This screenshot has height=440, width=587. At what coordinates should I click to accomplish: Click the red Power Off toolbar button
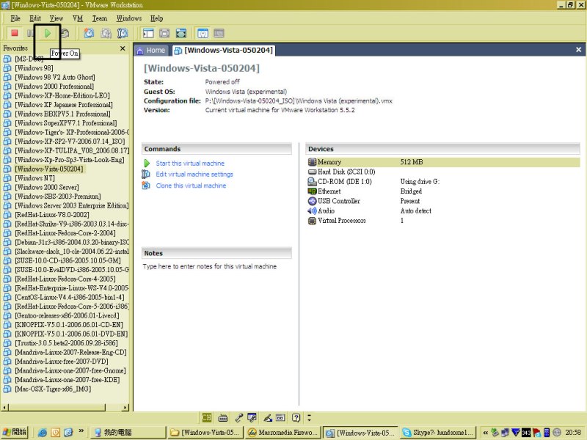pos(14,33)
